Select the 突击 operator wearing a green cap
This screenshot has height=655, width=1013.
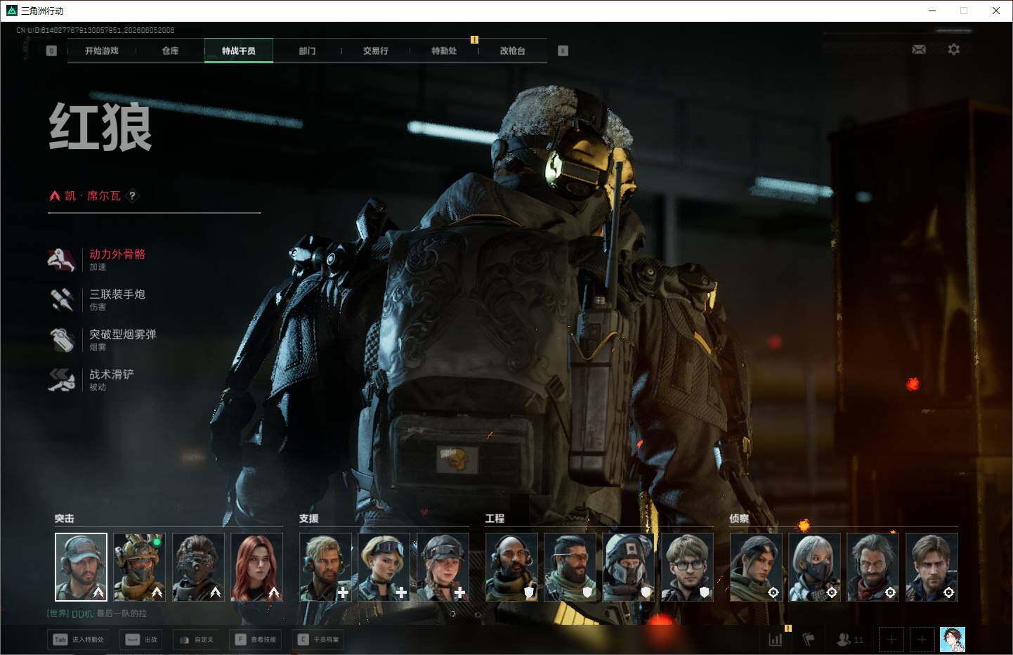(81, 567)
